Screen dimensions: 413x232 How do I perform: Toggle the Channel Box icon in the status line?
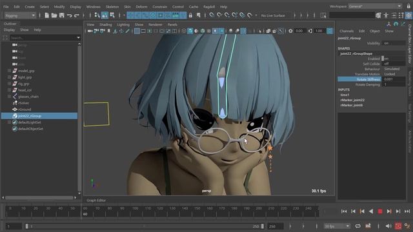(x=408, y=15)
